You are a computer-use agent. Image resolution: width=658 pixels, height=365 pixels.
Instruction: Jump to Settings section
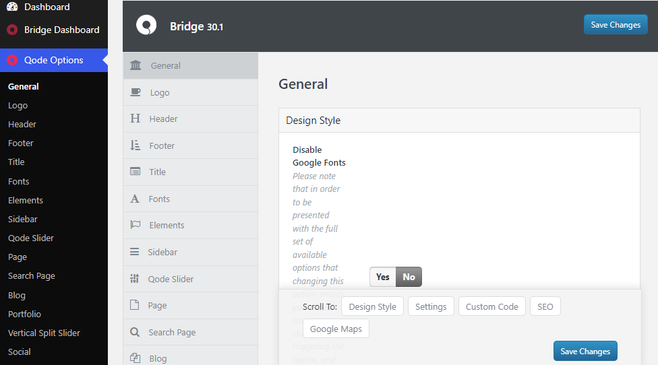[x=431, y=306]
